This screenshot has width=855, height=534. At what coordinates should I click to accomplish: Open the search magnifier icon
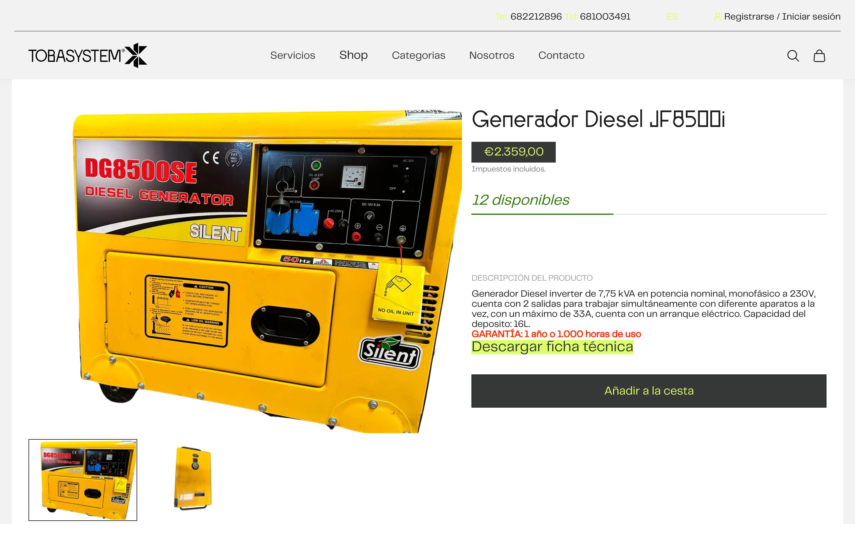(793, 56)
